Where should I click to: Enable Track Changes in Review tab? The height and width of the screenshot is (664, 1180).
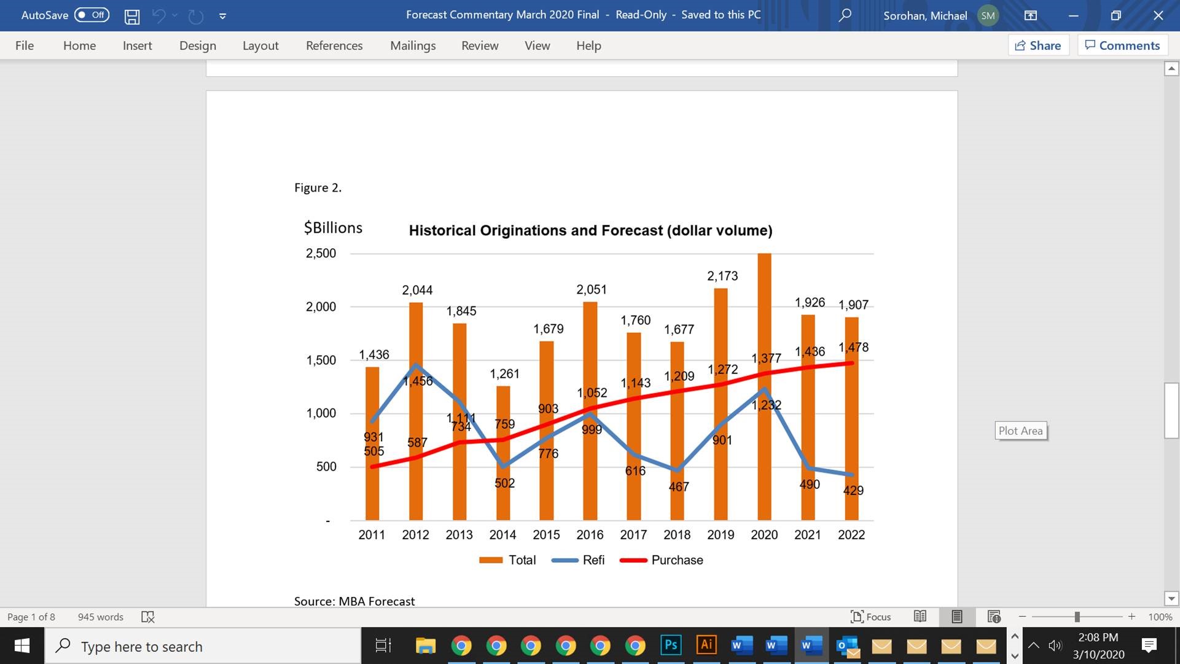click(480, 45)
